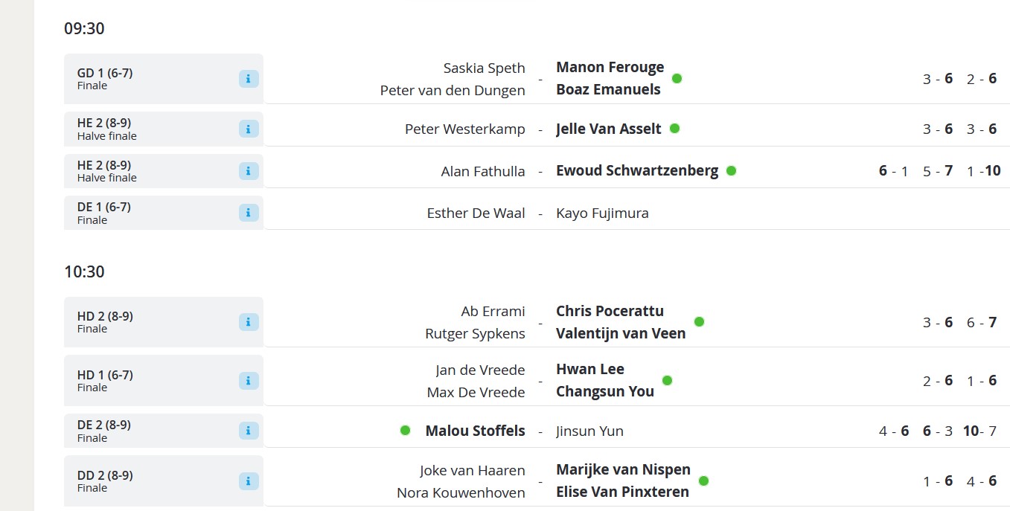The image size is (1010, 511).
Task: Click the GD 1 (6-7) draw label
Action: point(105,73)
